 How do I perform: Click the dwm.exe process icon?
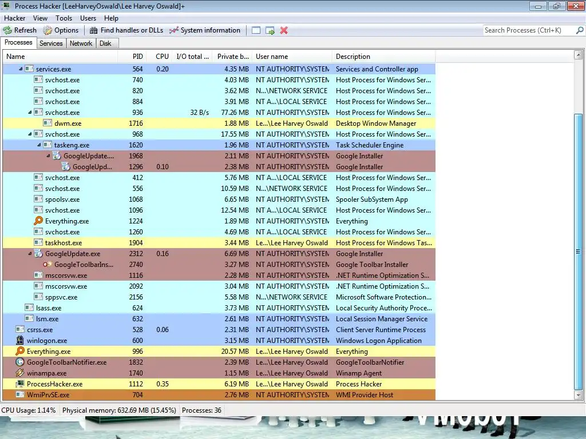(x=47, y=123)
